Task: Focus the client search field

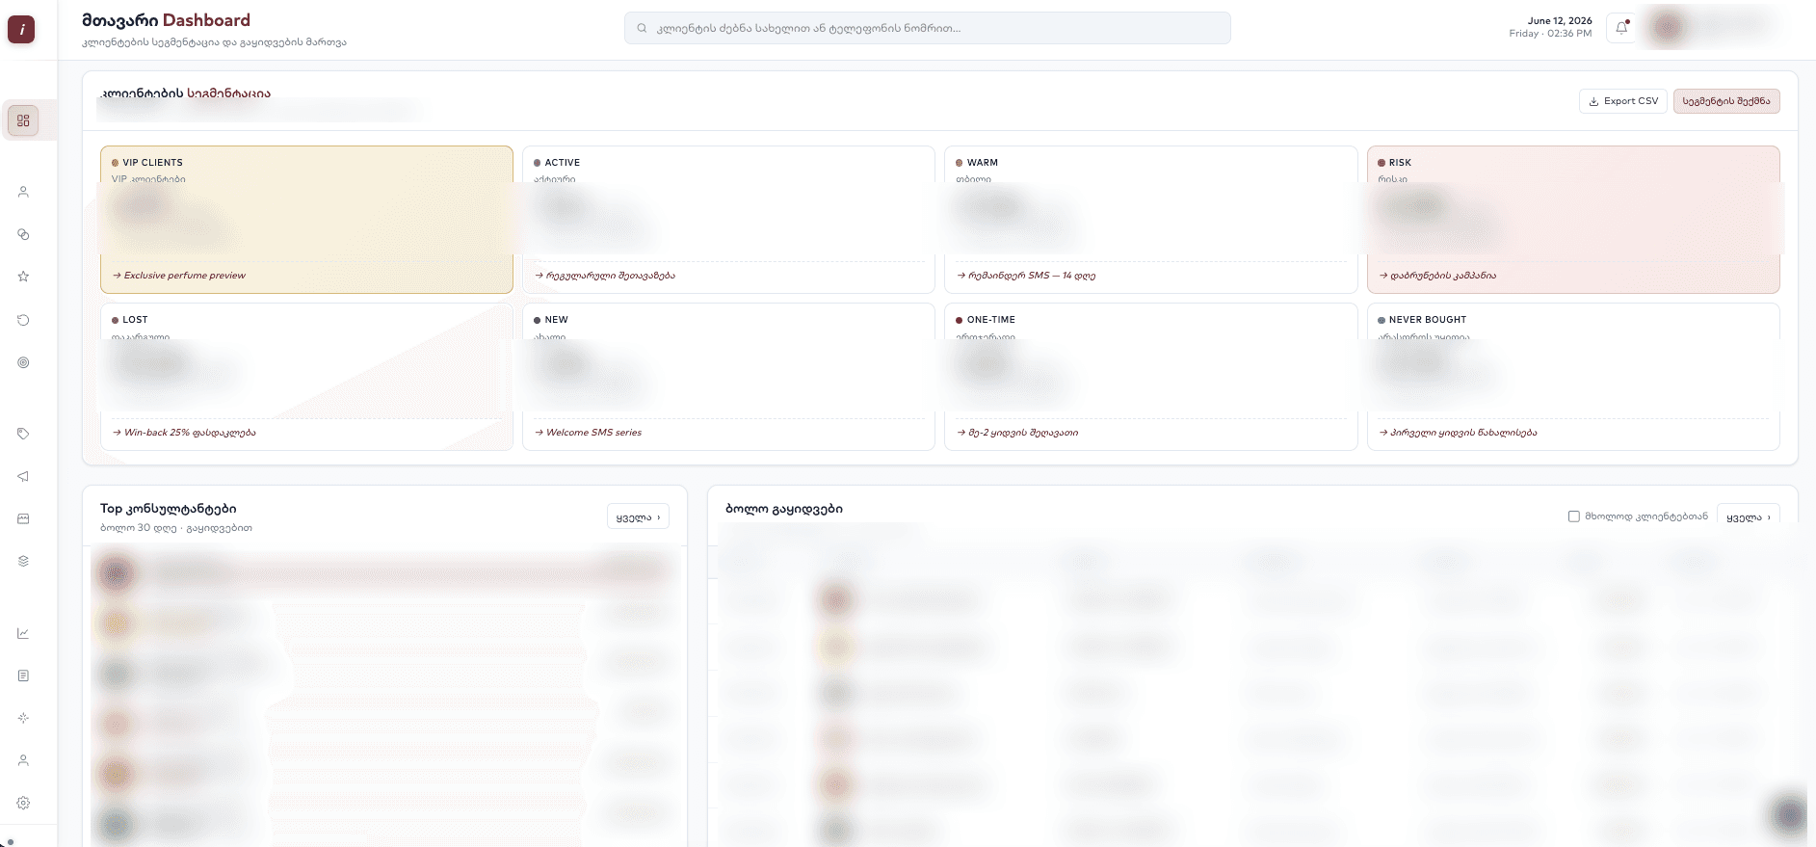Action: point(928,28)
